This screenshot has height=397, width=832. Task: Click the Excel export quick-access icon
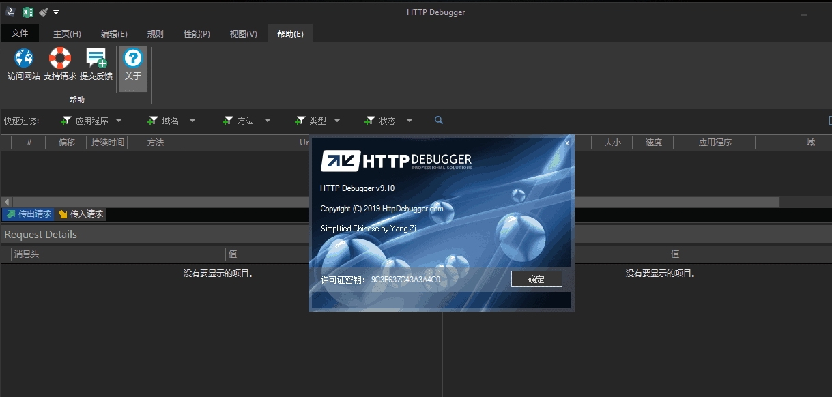click(28, 12)
